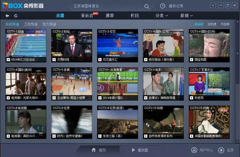Play icon beside 2014年第17届仁
The height and width of the screenshot is (157, 240).
click(100, 98)
